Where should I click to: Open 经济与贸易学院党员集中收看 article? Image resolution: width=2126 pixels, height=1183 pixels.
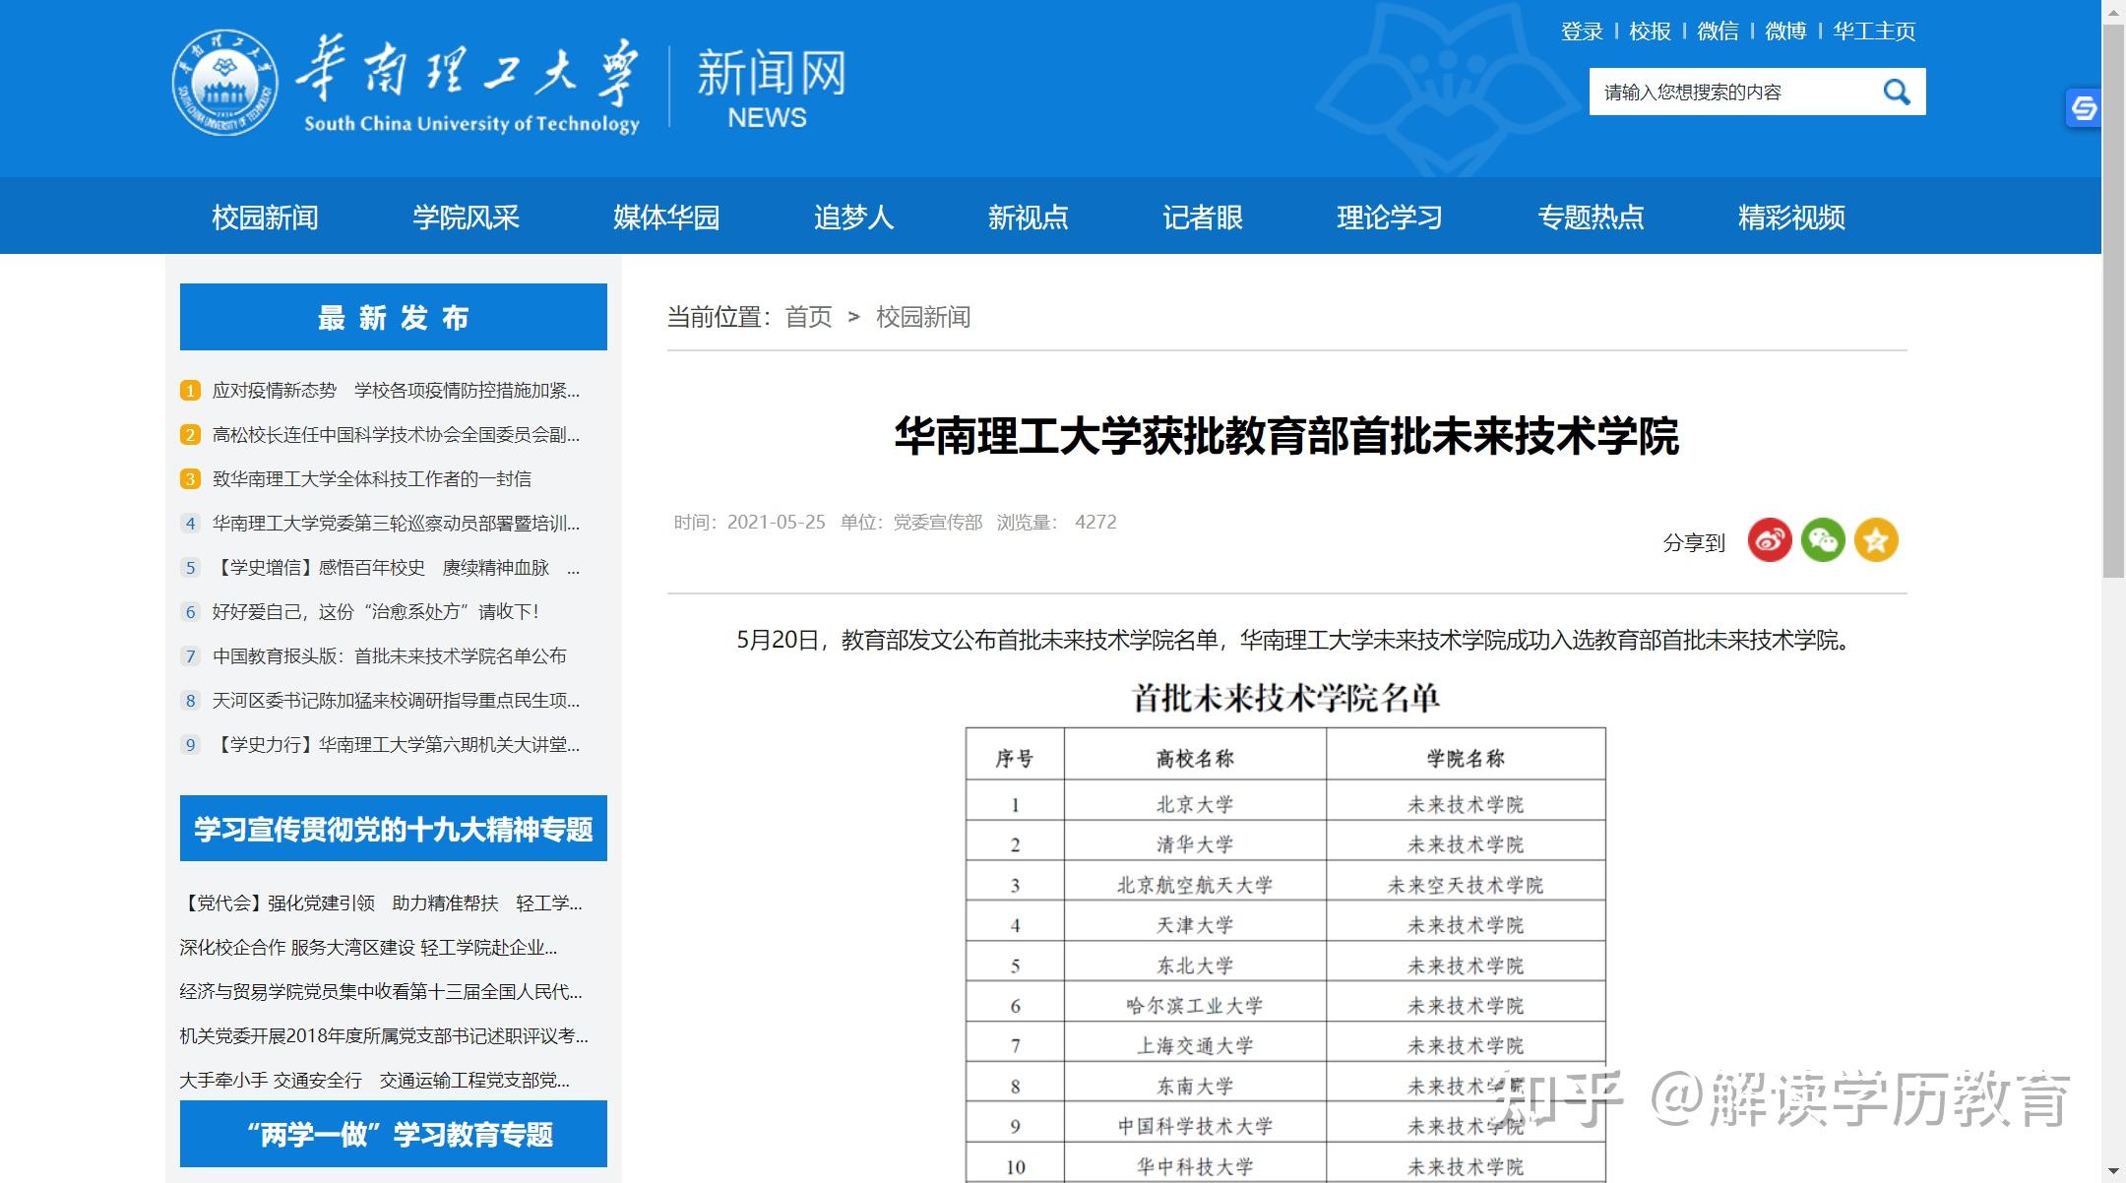click(x=381, y=992)
